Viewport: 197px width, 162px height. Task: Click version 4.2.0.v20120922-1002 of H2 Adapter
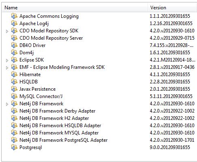(172, 118)
